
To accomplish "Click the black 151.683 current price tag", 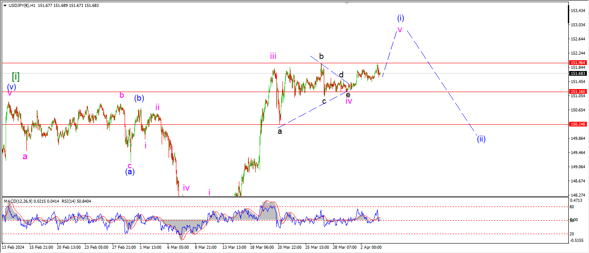I will point(577,74).
